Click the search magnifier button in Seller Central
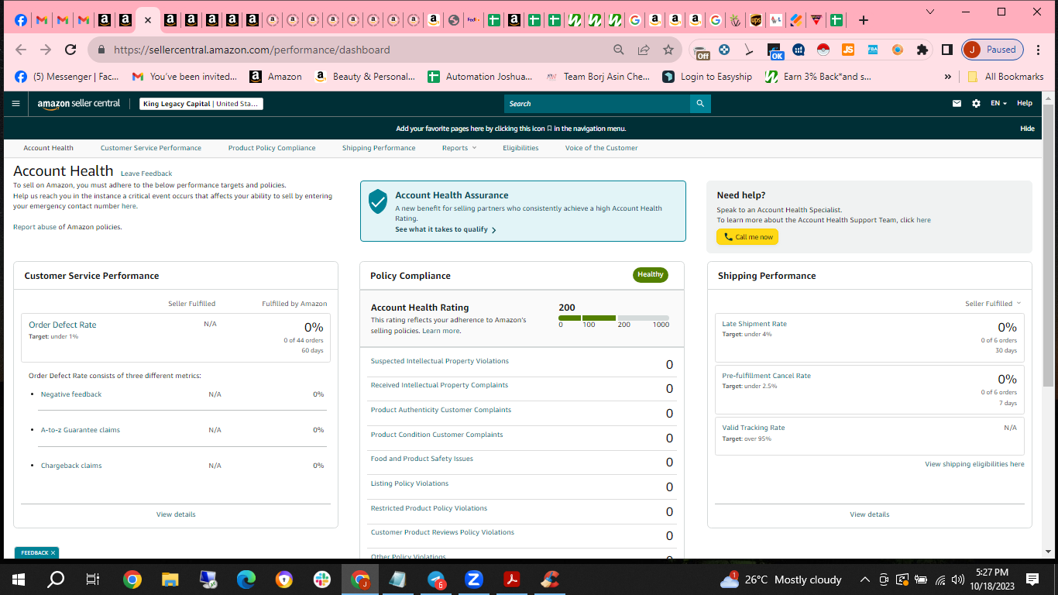Image resolution: width=1058 pixels, height=595 pixels. click(700, 103)
